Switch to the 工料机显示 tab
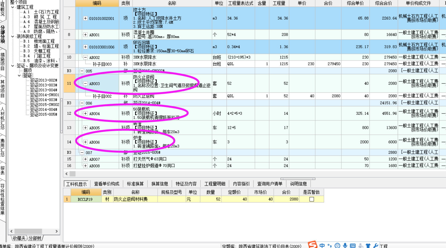Screen dimensions: 446x248 76,184
